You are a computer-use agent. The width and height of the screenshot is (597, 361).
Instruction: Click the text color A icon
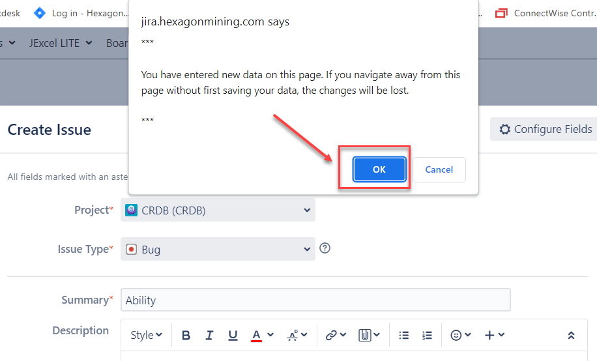pos(256,335)
